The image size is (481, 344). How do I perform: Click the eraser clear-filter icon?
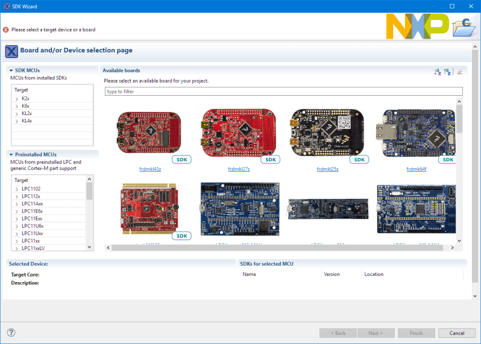(x=459, y=72)
